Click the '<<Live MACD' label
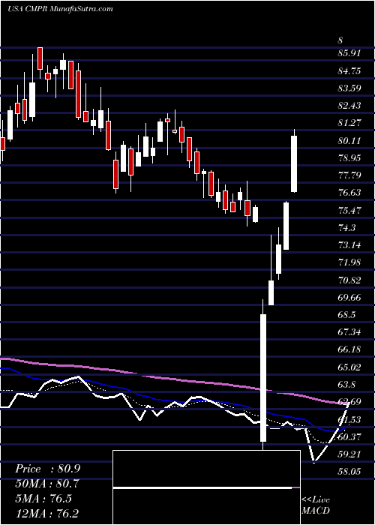This screenshot has height=525, width=375. [316, 505]
